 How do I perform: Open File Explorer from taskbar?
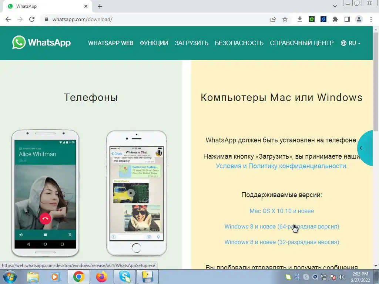coord(33,277)
